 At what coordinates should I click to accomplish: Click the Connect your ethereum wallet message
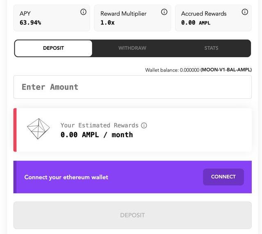tap(66, 177)
